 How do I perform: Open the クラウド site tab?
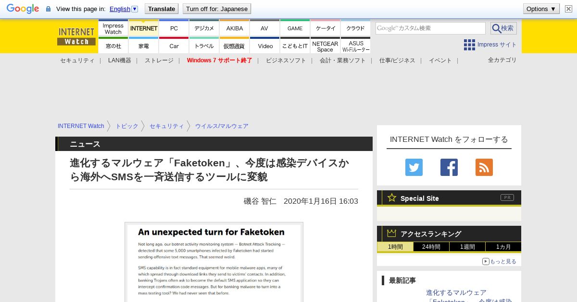pyautogui.click(x=356, y=28)
